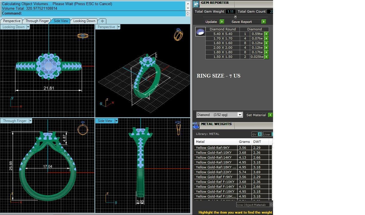This screenshot has width=365, height=215.
Task: Switch to the Through Finger tab
Action: click(x=37, y=21)
